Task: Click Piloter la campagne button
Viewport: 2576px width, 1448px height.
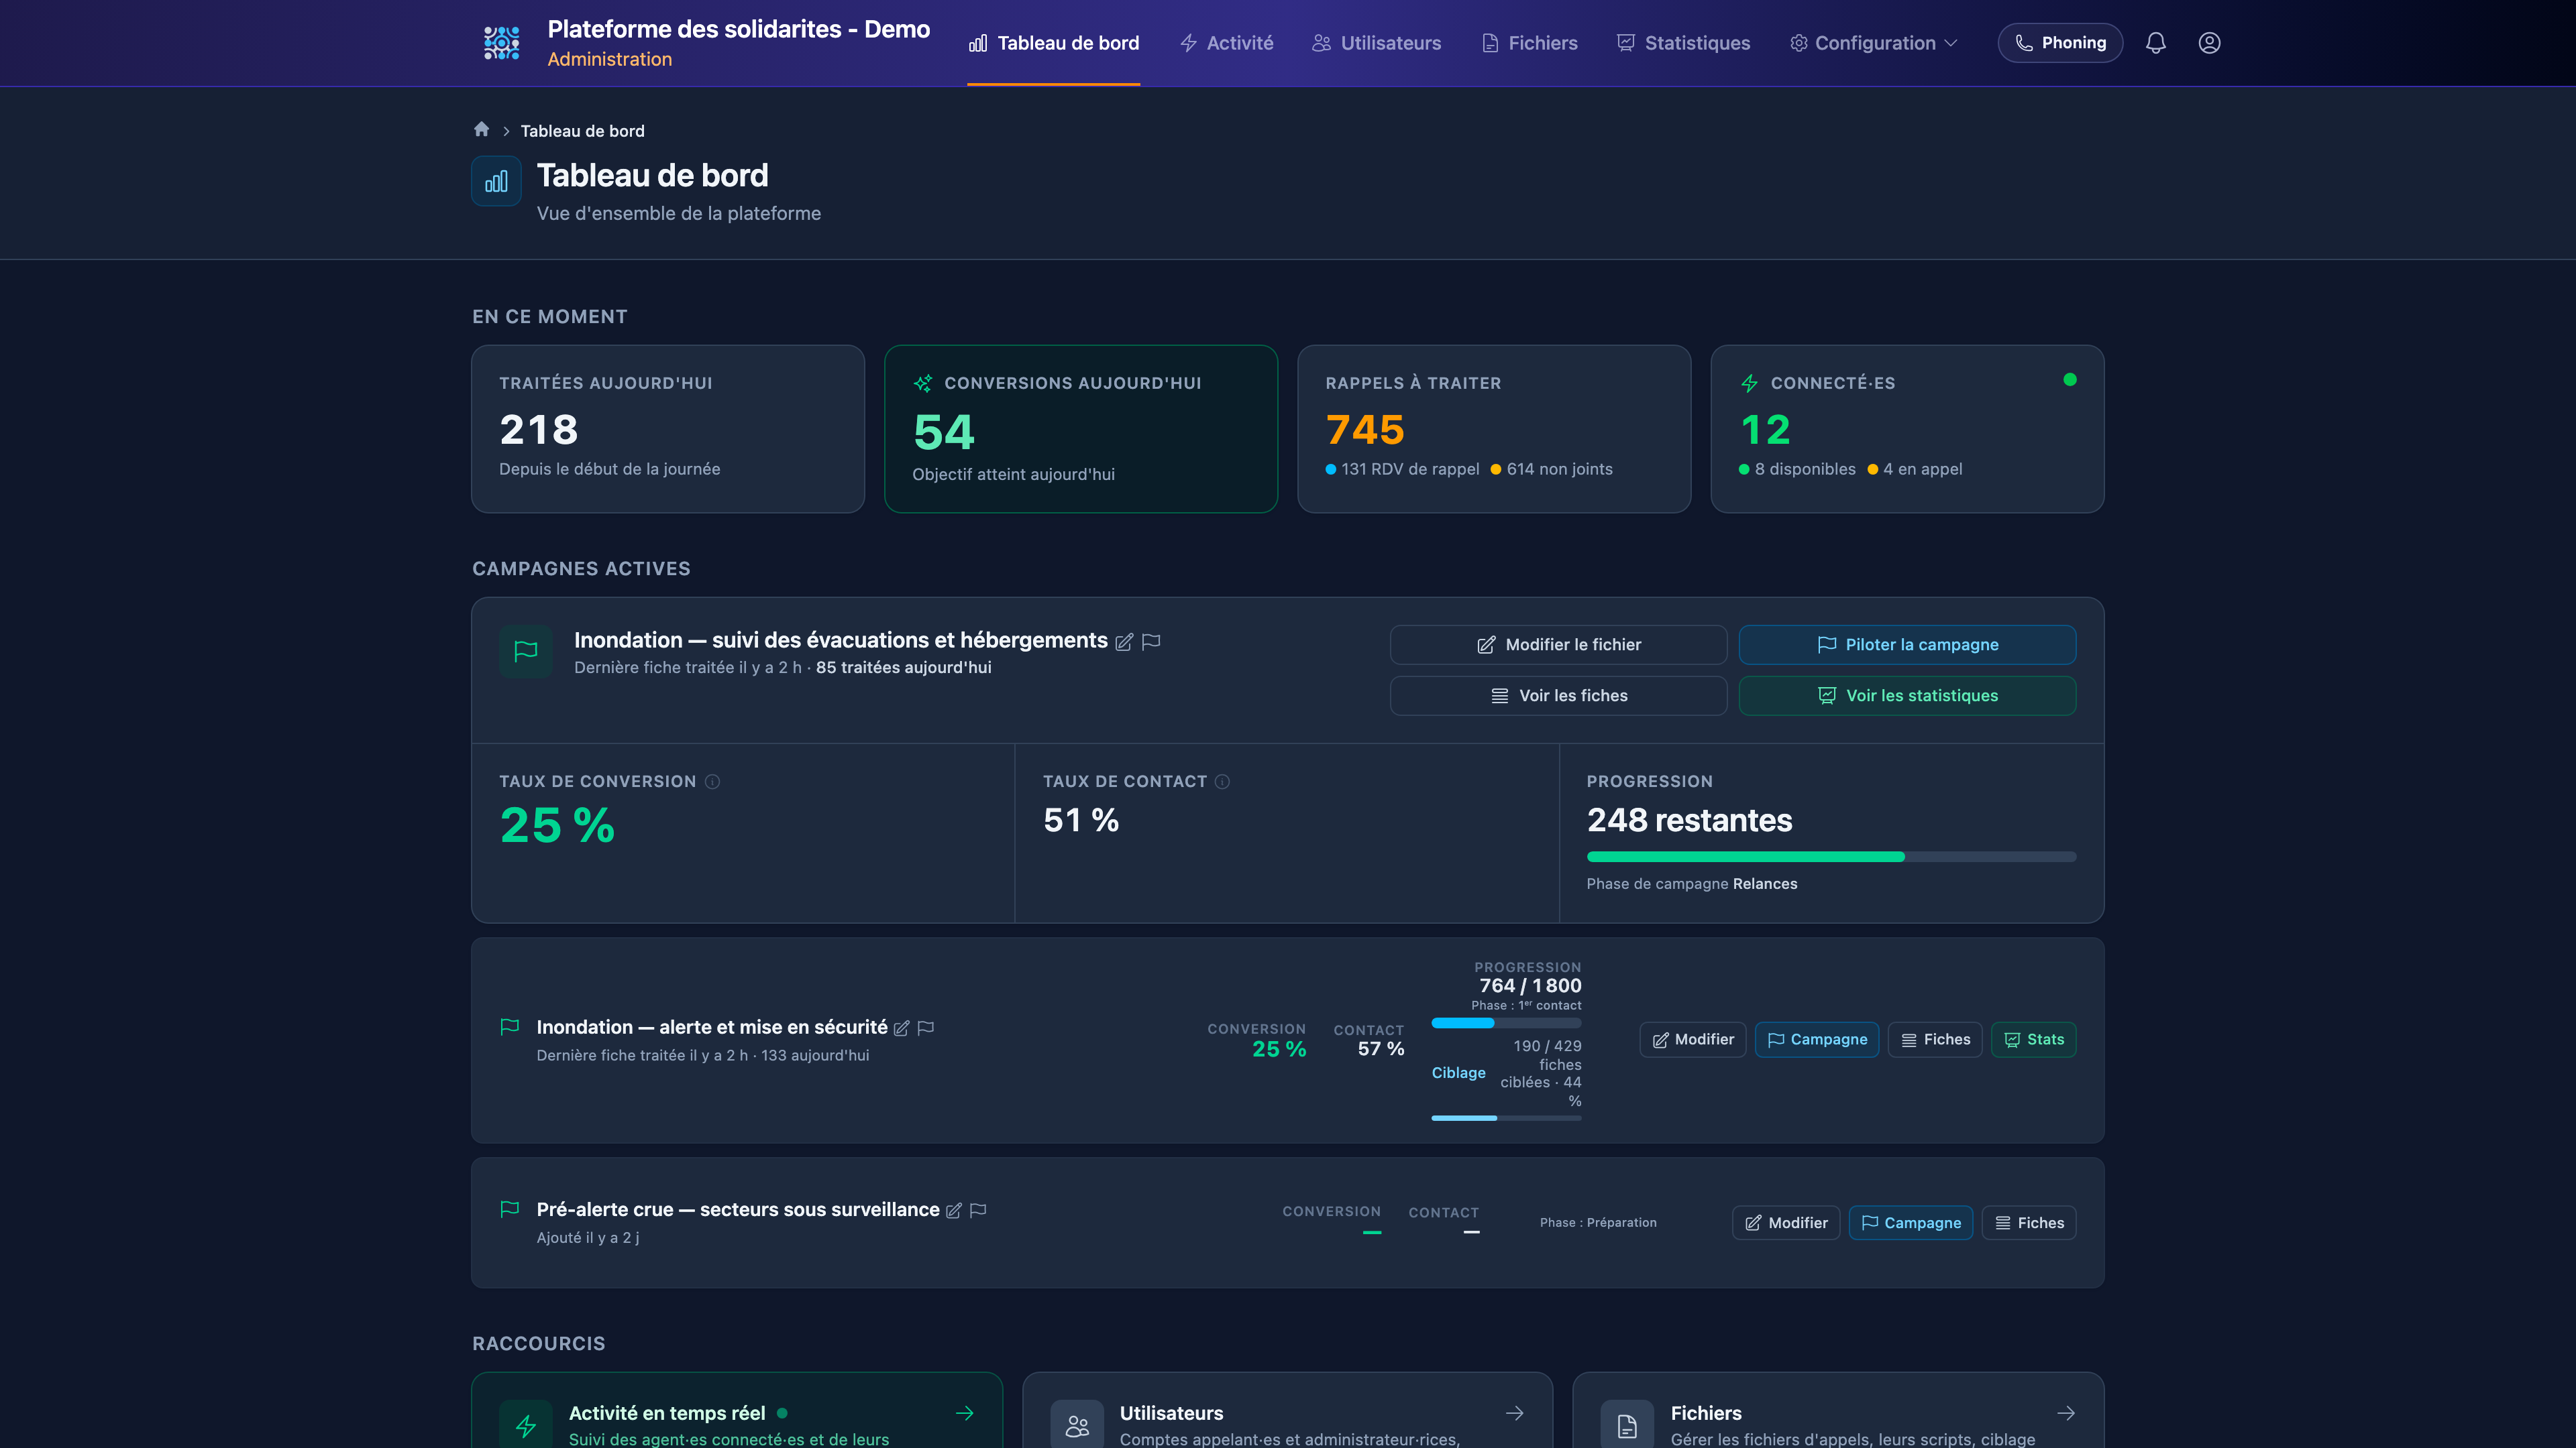Action: coord(1907,644)
